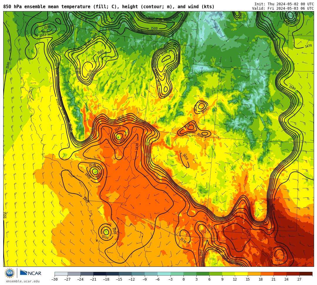Click the Init: Thu 2024-05-02 00 UTC text
The width and height of the screenshot is (317, 285).
(284, 4)
